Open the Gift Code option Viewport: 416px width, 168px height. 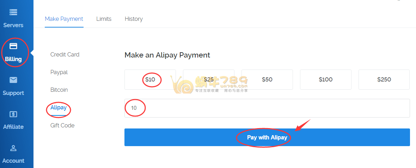(62, 126)
